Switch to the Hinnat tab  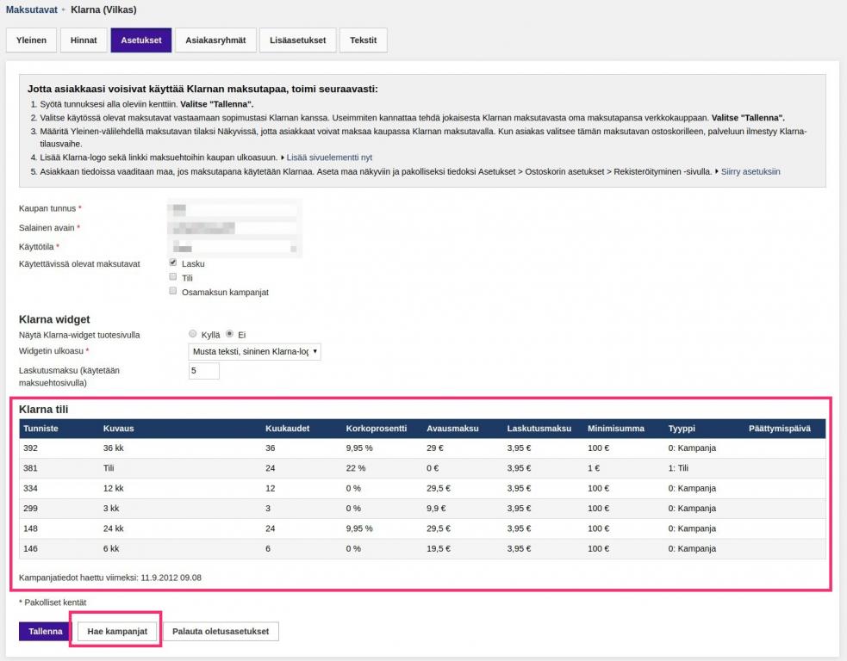coord(84,40)
